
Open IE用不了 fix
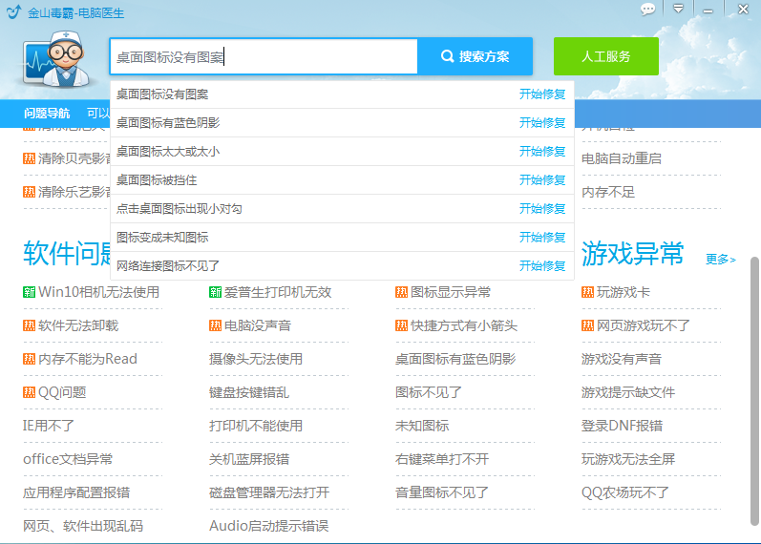[49, 426]
